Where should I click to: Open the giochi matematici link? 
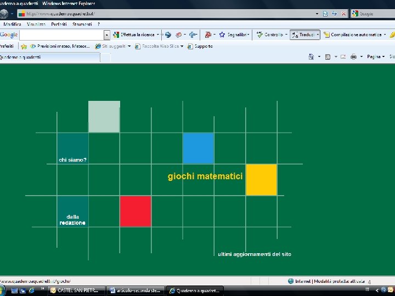coord(205,176)
